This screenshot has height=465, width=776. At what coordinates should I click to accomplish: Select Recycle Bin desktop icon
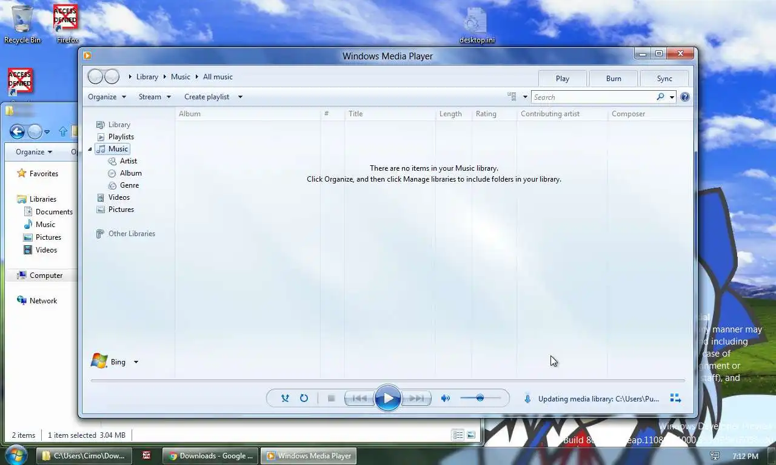pos(22,24)
